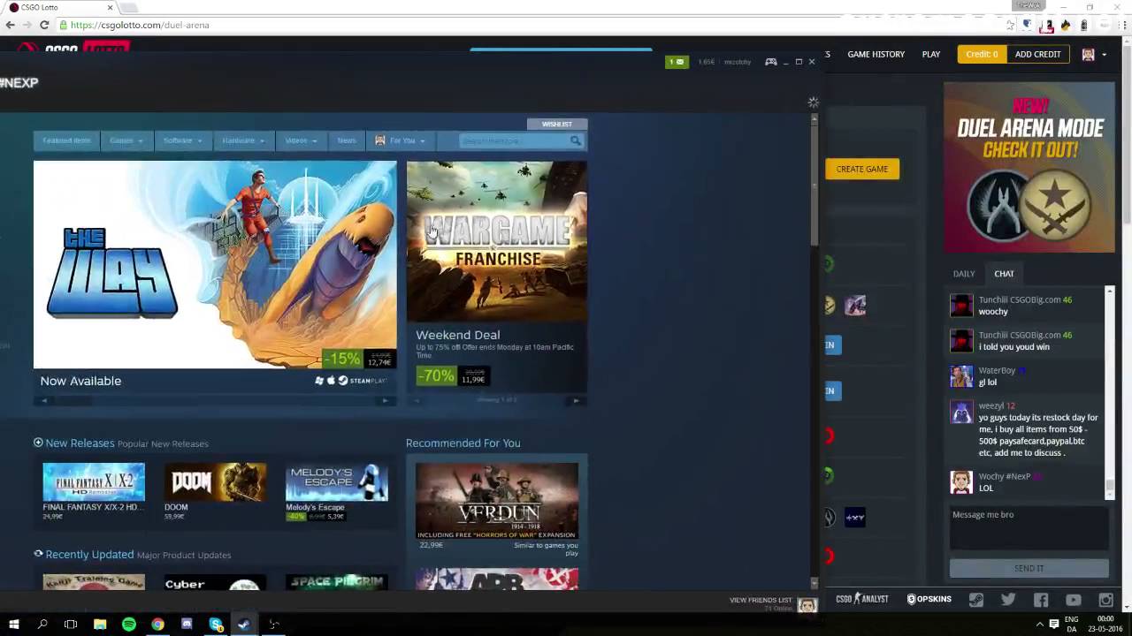The image size is (1132, 636).
Task: Open Featured Items tab in Steam store
Action: [x=65, y=140]
